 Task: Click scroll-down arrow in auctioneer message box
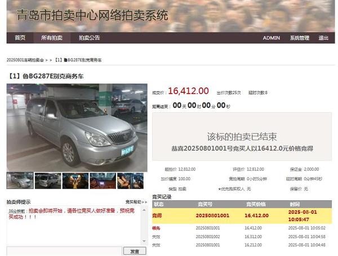click(145, 242)
